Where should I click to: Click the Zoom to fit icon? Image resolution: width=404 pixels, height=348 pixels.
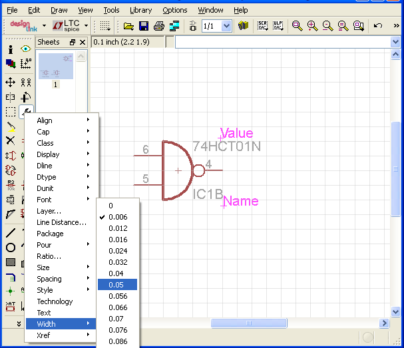tap(297, 26)
